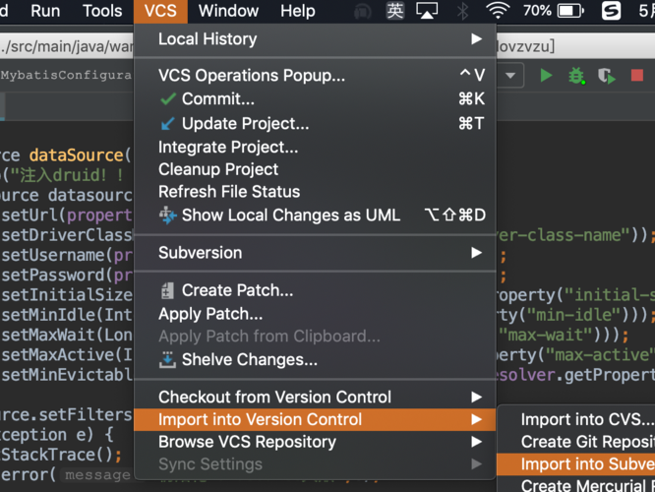Choose Integrate Project from the menu
Viewport: 655px width, 492px height.
point(315,148)
